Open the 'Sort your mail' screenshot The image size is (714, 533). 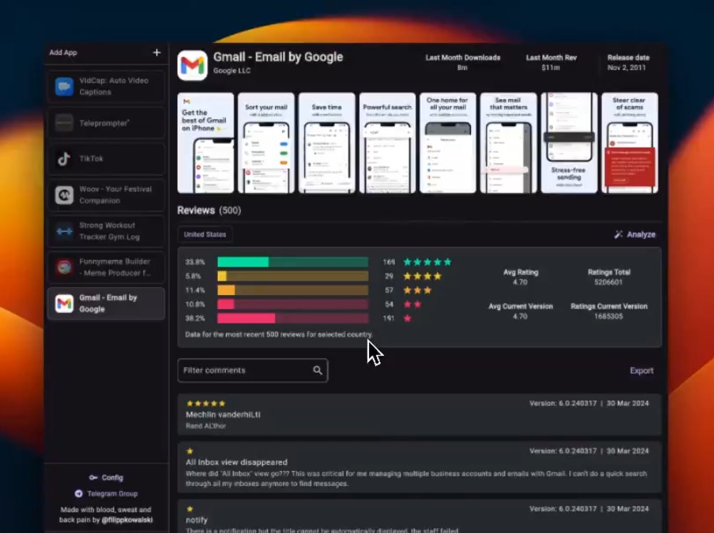click(x=266, y=143)
